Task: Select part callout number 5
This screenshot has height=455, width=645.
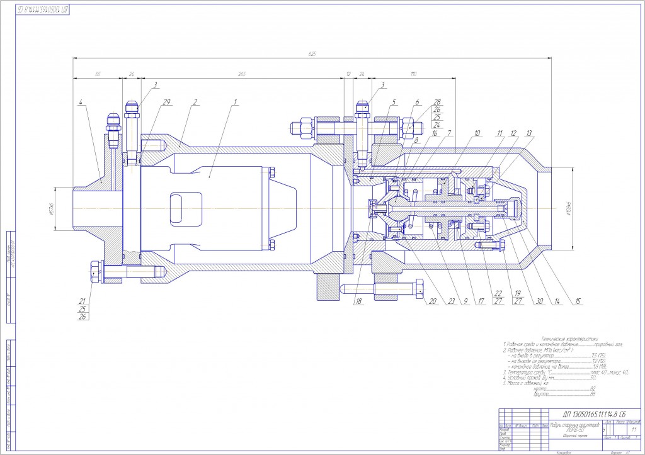Action: click(x=394, y=101)
